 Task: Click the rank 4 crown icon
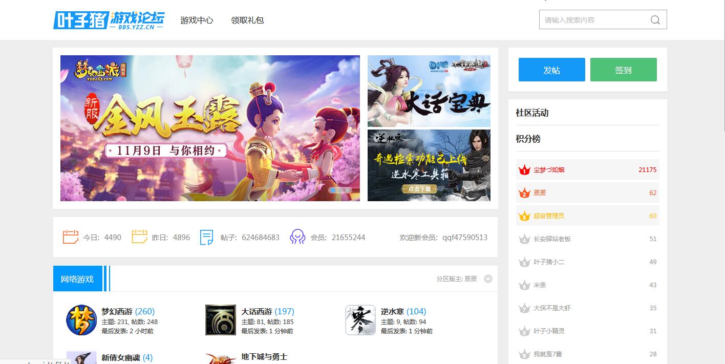pyautogui.click(x=524, y=239)
